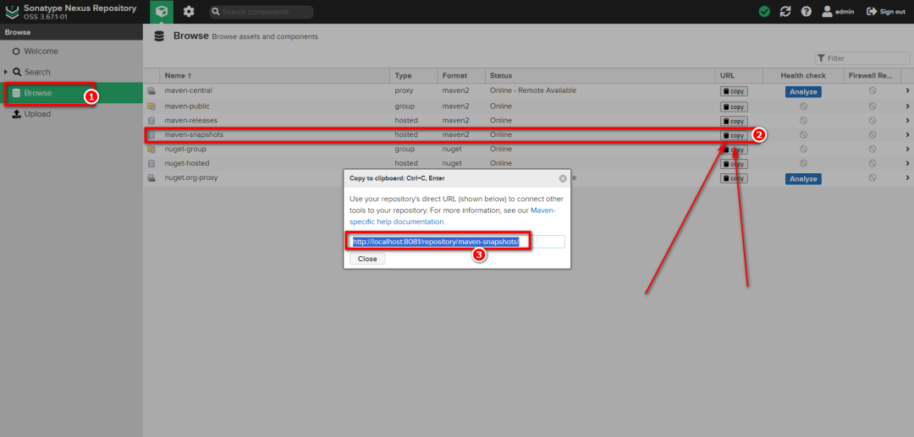Open Maven-specific help documentation link
This screenshot has height=437, width=914.
click(x=452, y=216)
